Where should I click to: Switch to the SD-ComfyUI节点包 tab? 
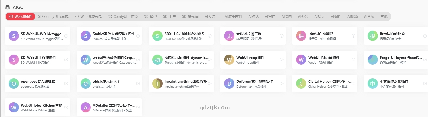tap(53, 16)
